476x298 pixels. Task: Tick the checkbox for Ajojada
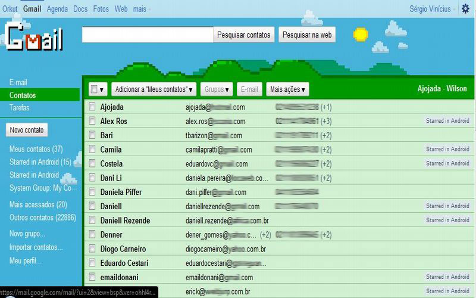click(92, 107)
